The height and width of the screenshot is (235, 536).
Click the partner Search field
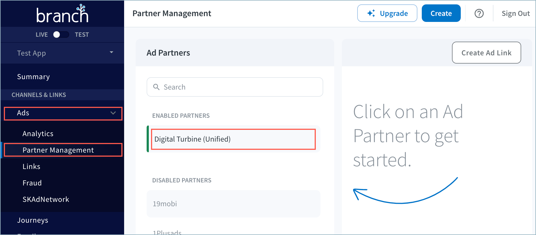(235, 87)
